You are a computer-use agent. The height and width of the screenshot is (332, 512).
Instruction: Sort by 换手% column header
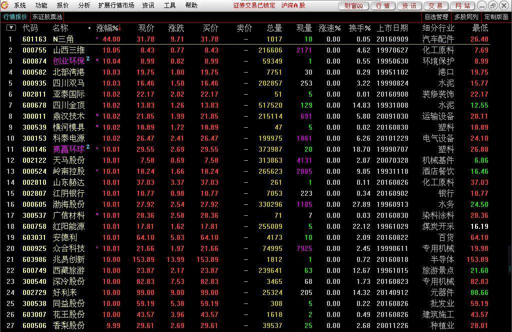pos(359,28)
